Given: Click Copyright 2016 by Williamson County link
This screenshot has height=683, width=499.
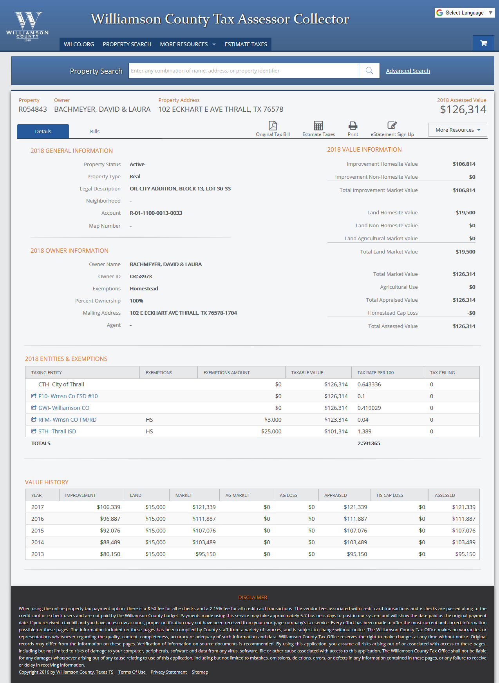Looking at the screenshot, I should 66,672.
